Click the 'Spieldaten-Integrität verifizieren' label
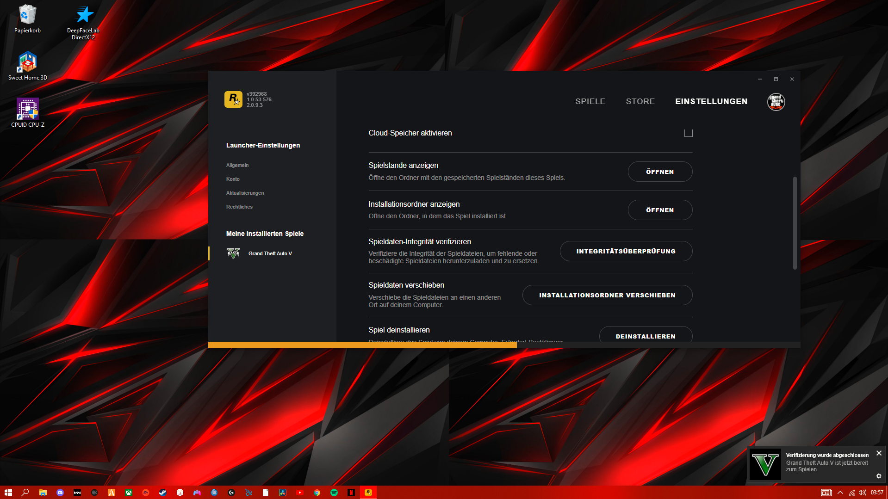Viewport: 888px width, 499px height. pyautogui.click(x=420, y=241)
